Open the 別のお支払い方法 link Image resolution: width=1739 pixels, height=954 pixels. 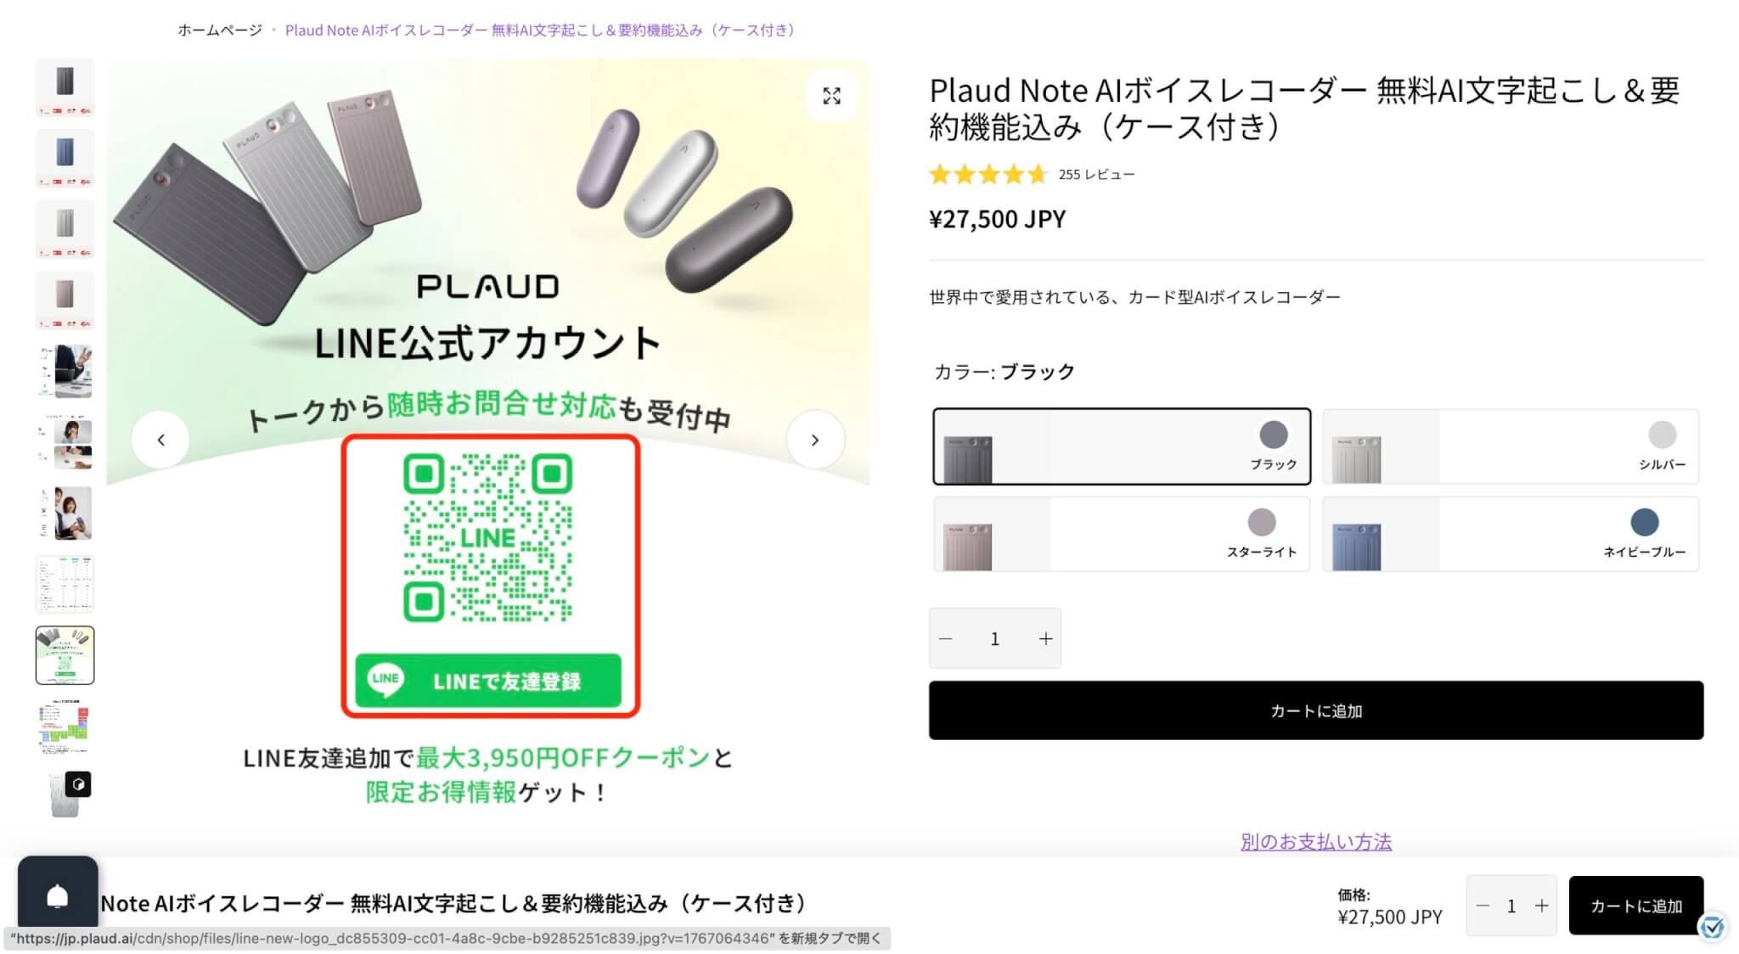(1315, 842)
